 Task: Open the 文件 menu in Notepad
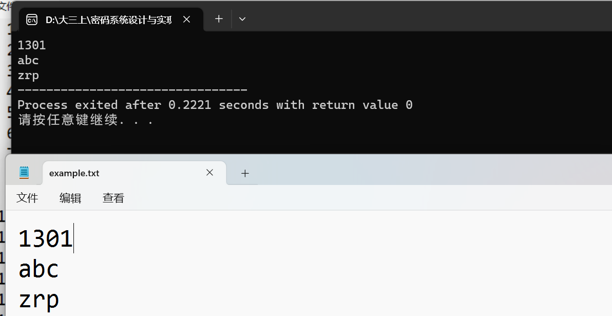[x=27, y=198]
